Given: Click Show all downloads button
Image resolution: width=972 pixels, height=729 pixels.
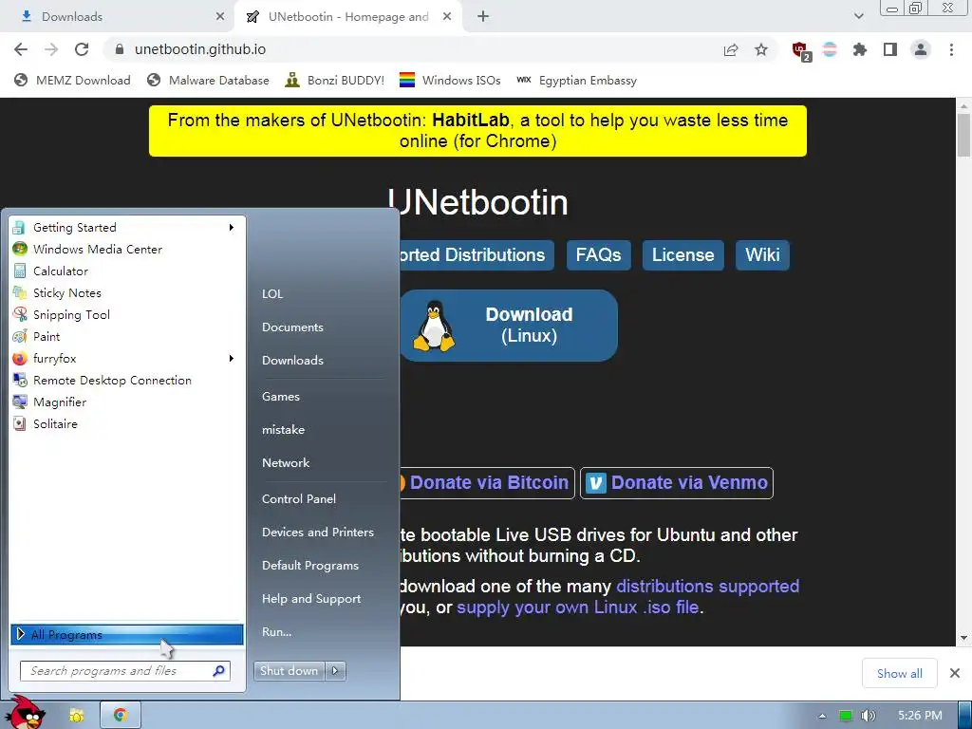Looking at the screenshot, I should [900, 673].
